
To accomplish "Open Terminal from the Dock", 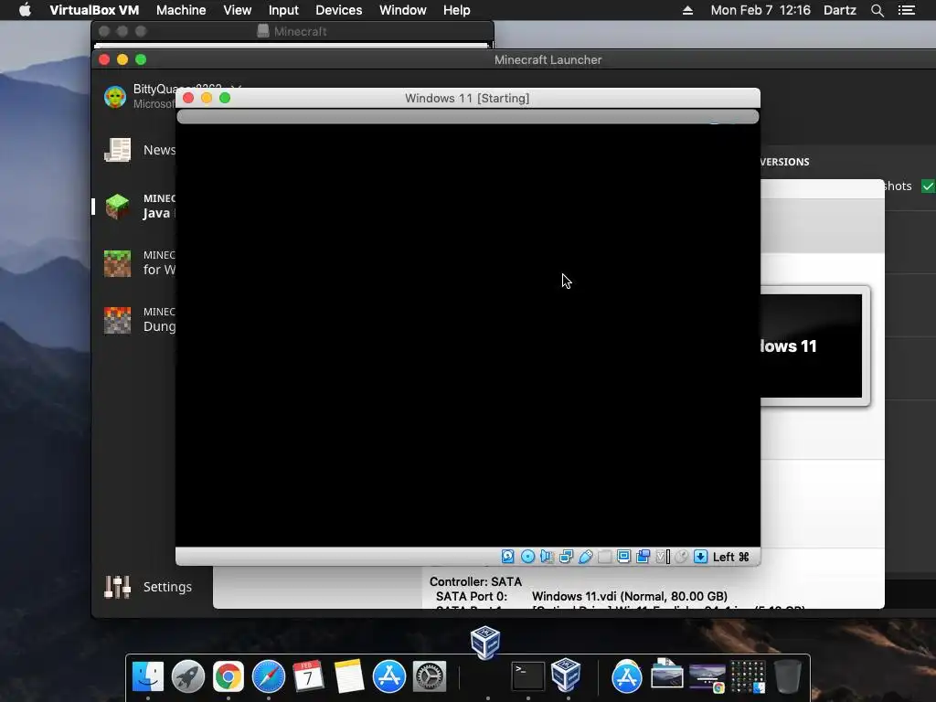I will click(528, 676).
